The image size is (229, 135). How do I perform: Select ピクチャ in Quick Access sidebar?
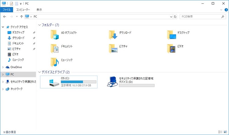[16, 49]
